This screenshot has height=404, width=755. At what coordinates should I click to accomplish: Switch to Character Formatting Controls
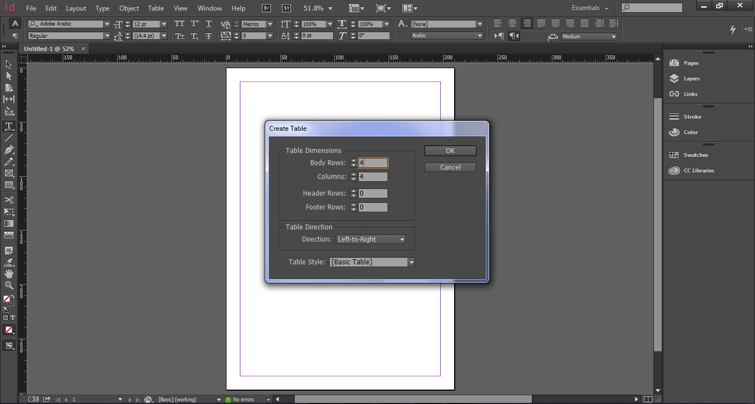click(x=15, y=23)
